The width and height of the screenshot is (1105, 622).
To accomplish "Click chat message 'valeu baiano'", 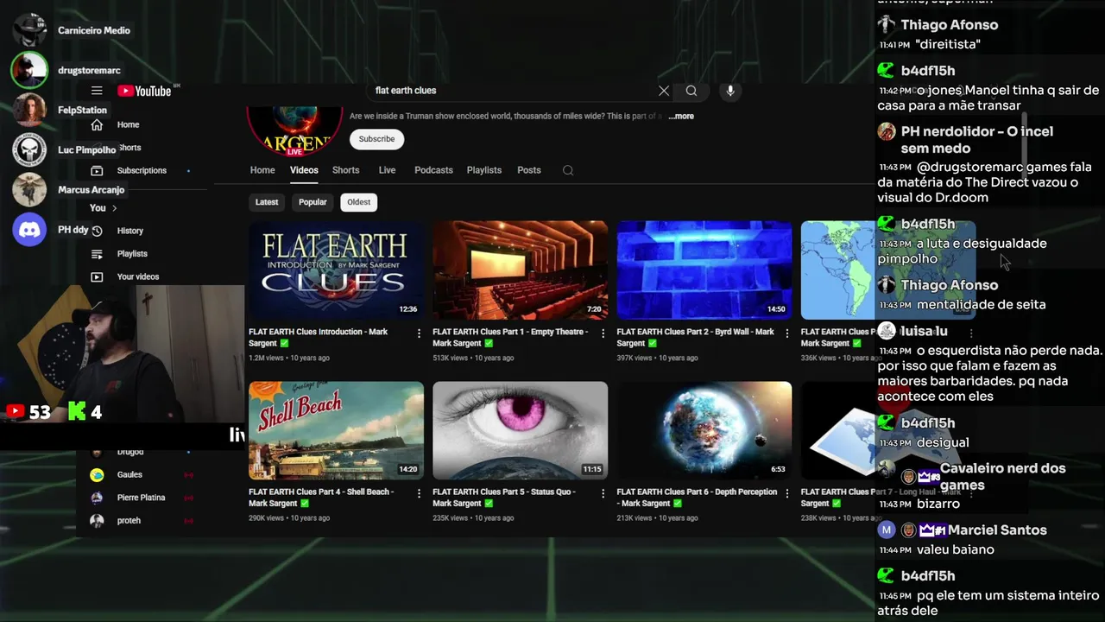I will 956,549.
